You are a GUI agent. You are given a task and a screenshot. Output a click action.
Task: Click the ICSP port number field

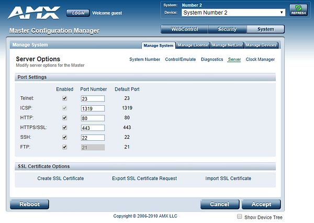(x=93, y=108)
